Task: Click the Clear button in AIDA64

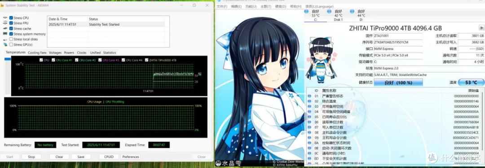Action: (x=59, y=157)
